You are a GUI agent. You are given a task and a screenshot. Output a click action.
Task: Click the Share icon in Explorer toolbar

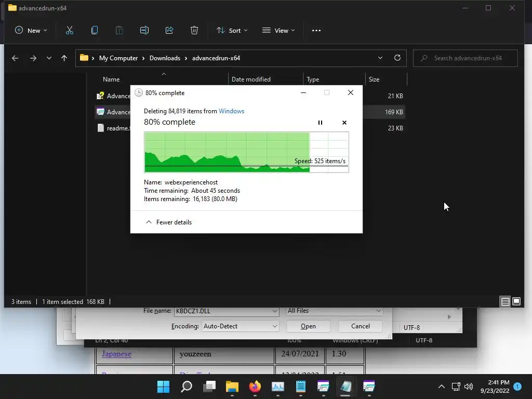tap(169, 31)
